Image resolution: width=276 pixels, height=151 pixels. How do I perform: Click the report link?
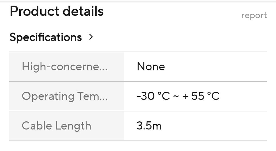point(254,15)
